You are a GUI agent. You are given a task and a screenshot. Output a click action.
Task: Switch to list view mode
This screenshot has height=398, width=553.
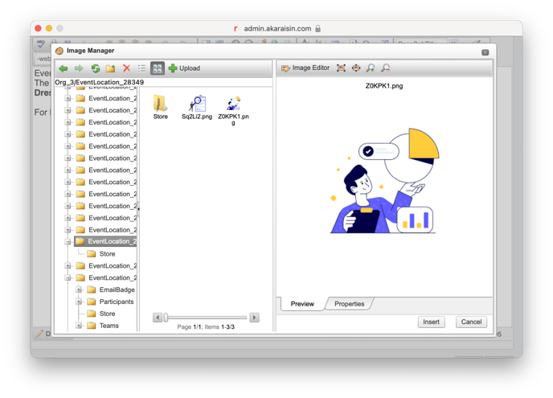141,68
